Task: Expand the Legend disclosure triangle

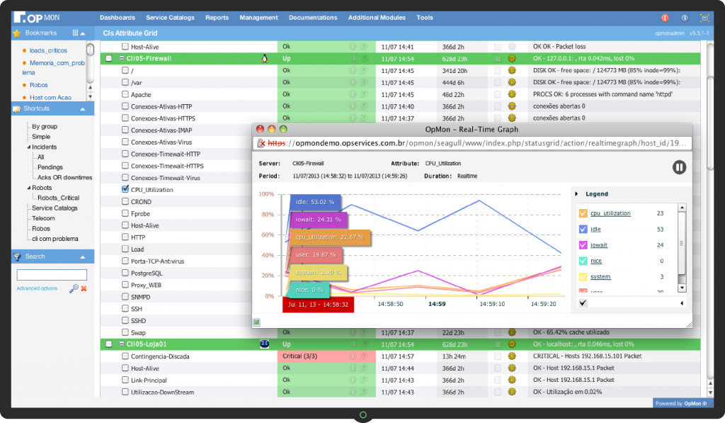Action: [x=576, y=194]
